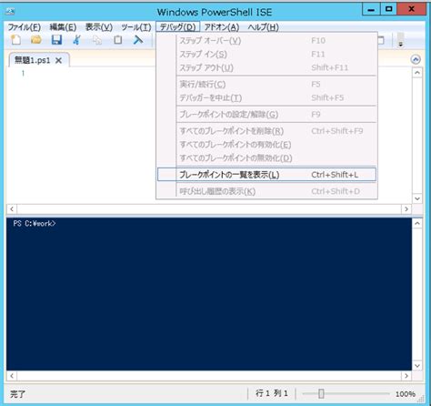431x406 pixels.
Task: Click console horizontal scroll right arrow
Action: pyautogui.click(x=406, y=376)
